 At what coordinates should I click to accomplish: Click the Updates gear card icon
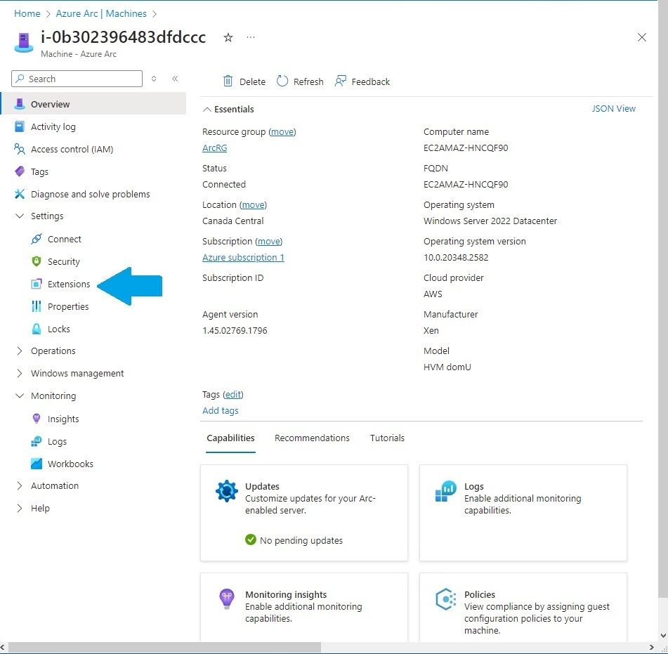point(227,491)
